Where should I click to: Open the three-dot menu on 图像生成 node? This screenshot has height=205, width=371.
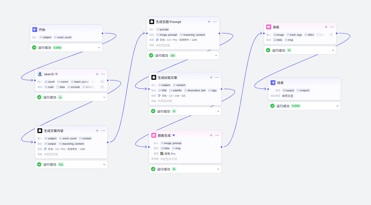[x=217, y=135]
